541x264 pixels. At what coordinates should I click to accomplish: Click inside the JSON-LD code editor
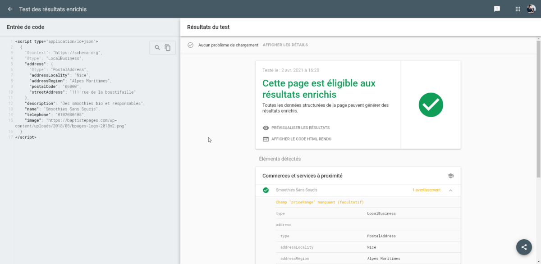coord(90,180)
